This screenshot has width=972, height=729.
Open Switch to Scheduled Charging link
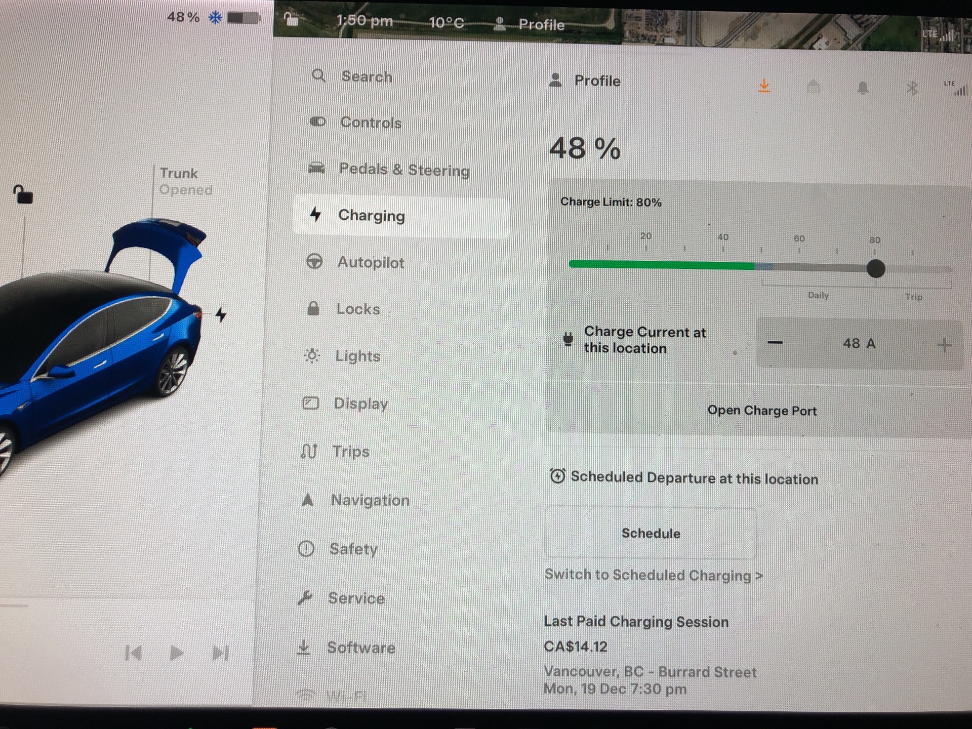click(x=654, y=575)
